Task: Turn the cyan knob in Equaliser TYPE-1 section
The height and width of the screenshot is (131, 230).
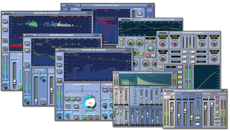Action: (x=150, y=48)
